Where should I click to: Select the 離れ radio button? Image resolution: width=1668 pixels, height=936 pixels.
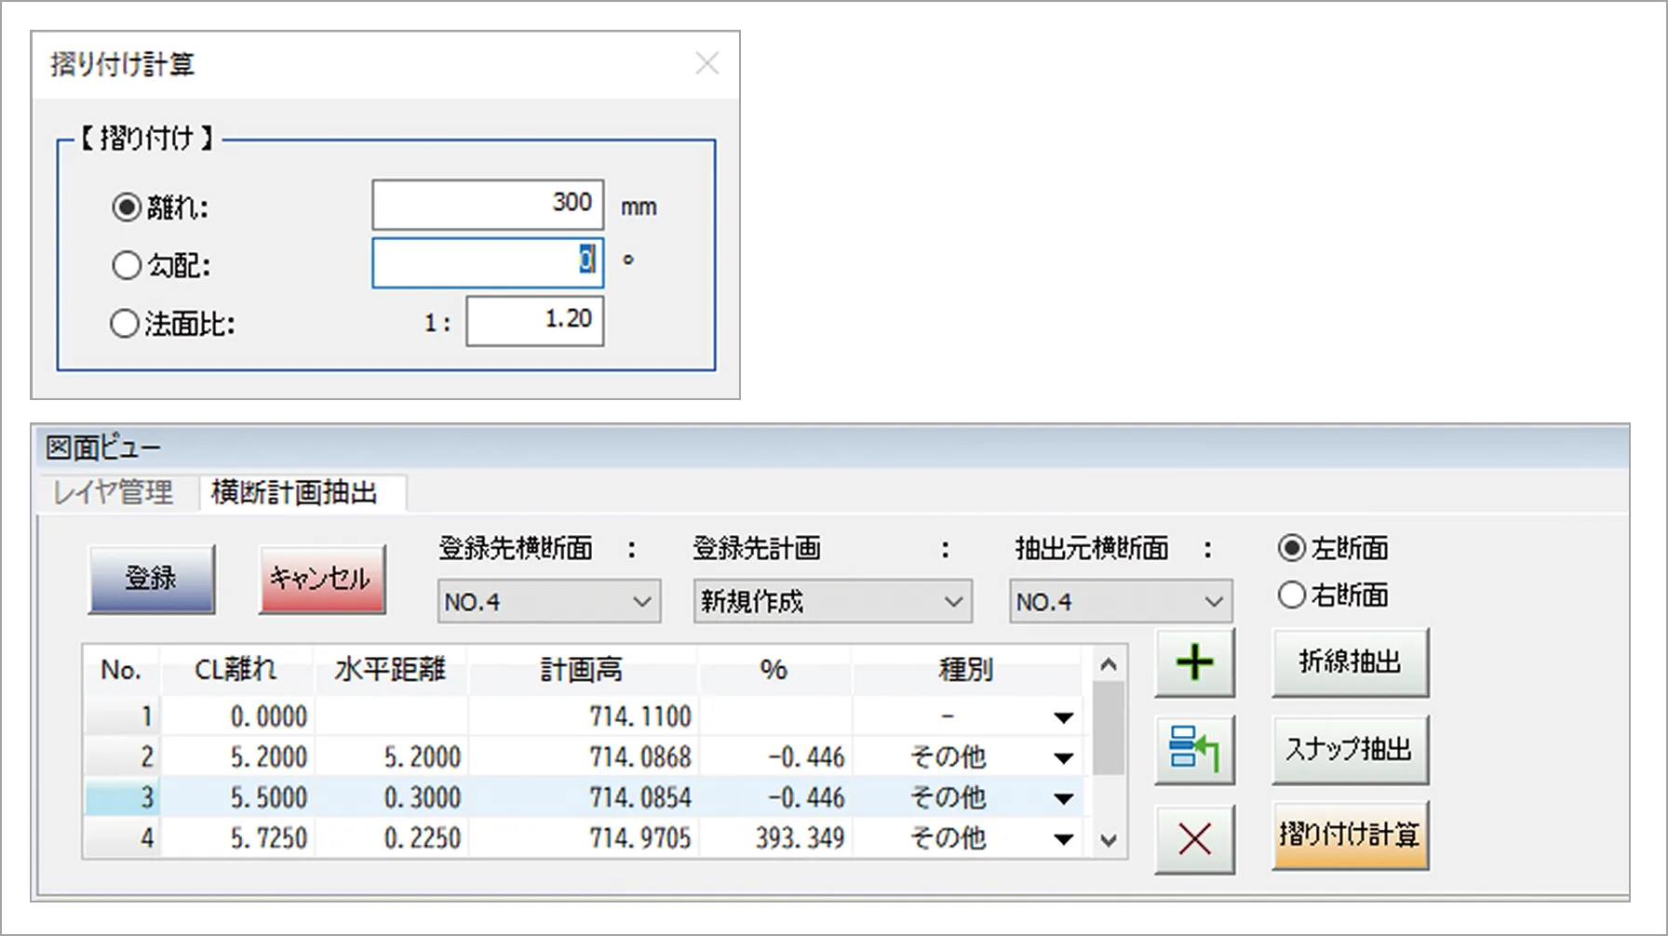[x=127, y=207]
